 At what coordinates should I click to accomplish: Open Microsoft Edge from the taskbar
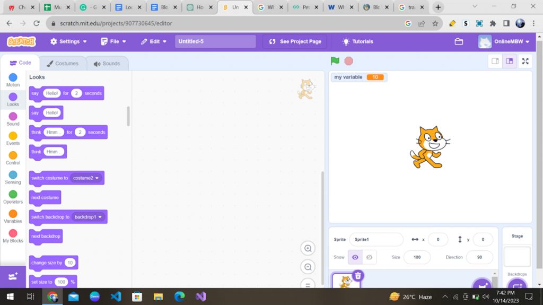click(179, 297)
